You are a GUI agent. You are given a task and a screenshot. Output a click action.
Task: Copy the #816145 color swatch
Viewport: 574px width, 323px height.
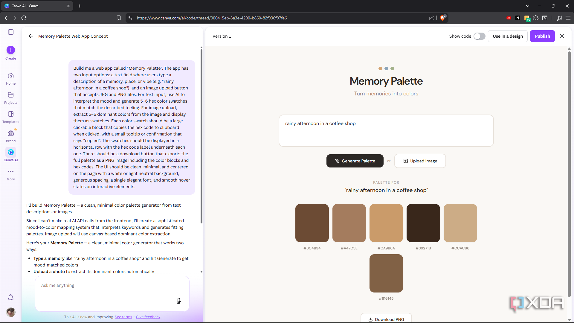(386, 273)
